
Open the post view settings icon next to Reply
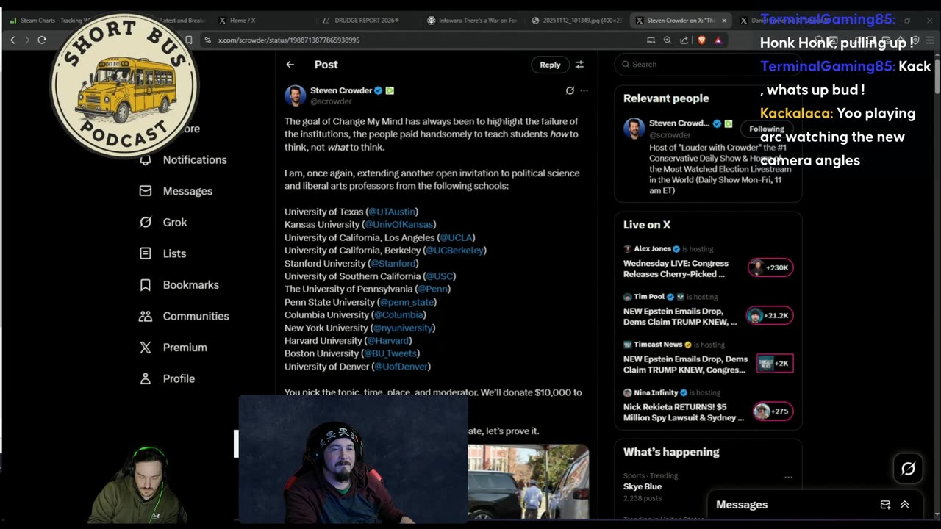pos(579,65)
